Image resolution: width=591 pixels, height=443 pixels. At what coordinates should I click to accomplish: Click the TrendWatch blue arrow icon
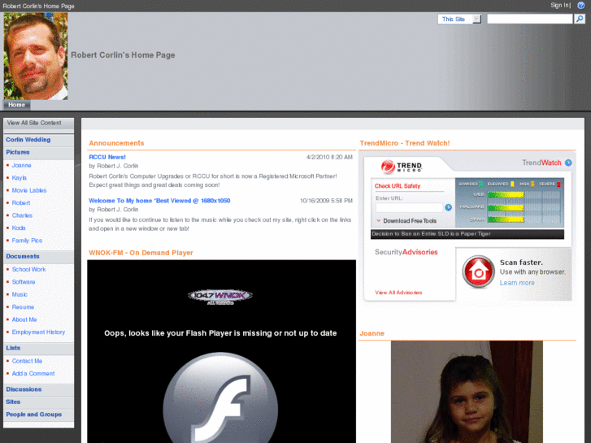point(568,163)
